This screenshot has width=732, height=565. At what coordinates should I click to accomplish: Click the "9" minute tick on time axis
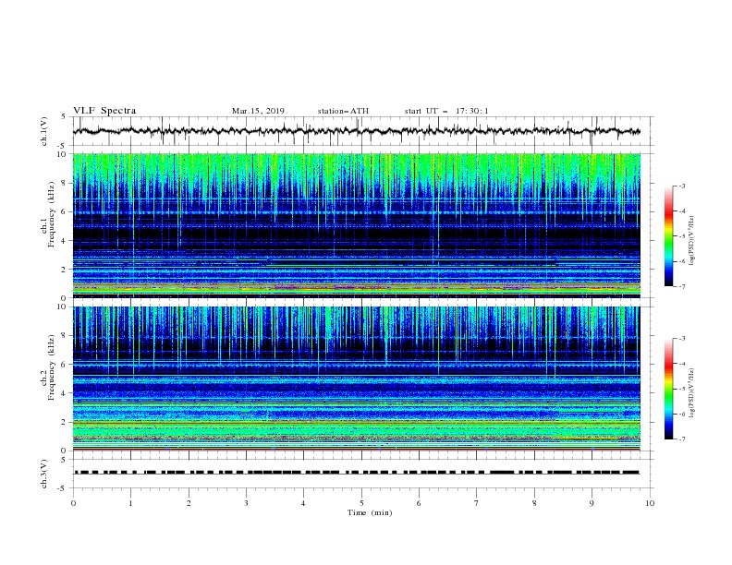pyautogui.click(x=592, y=503)
